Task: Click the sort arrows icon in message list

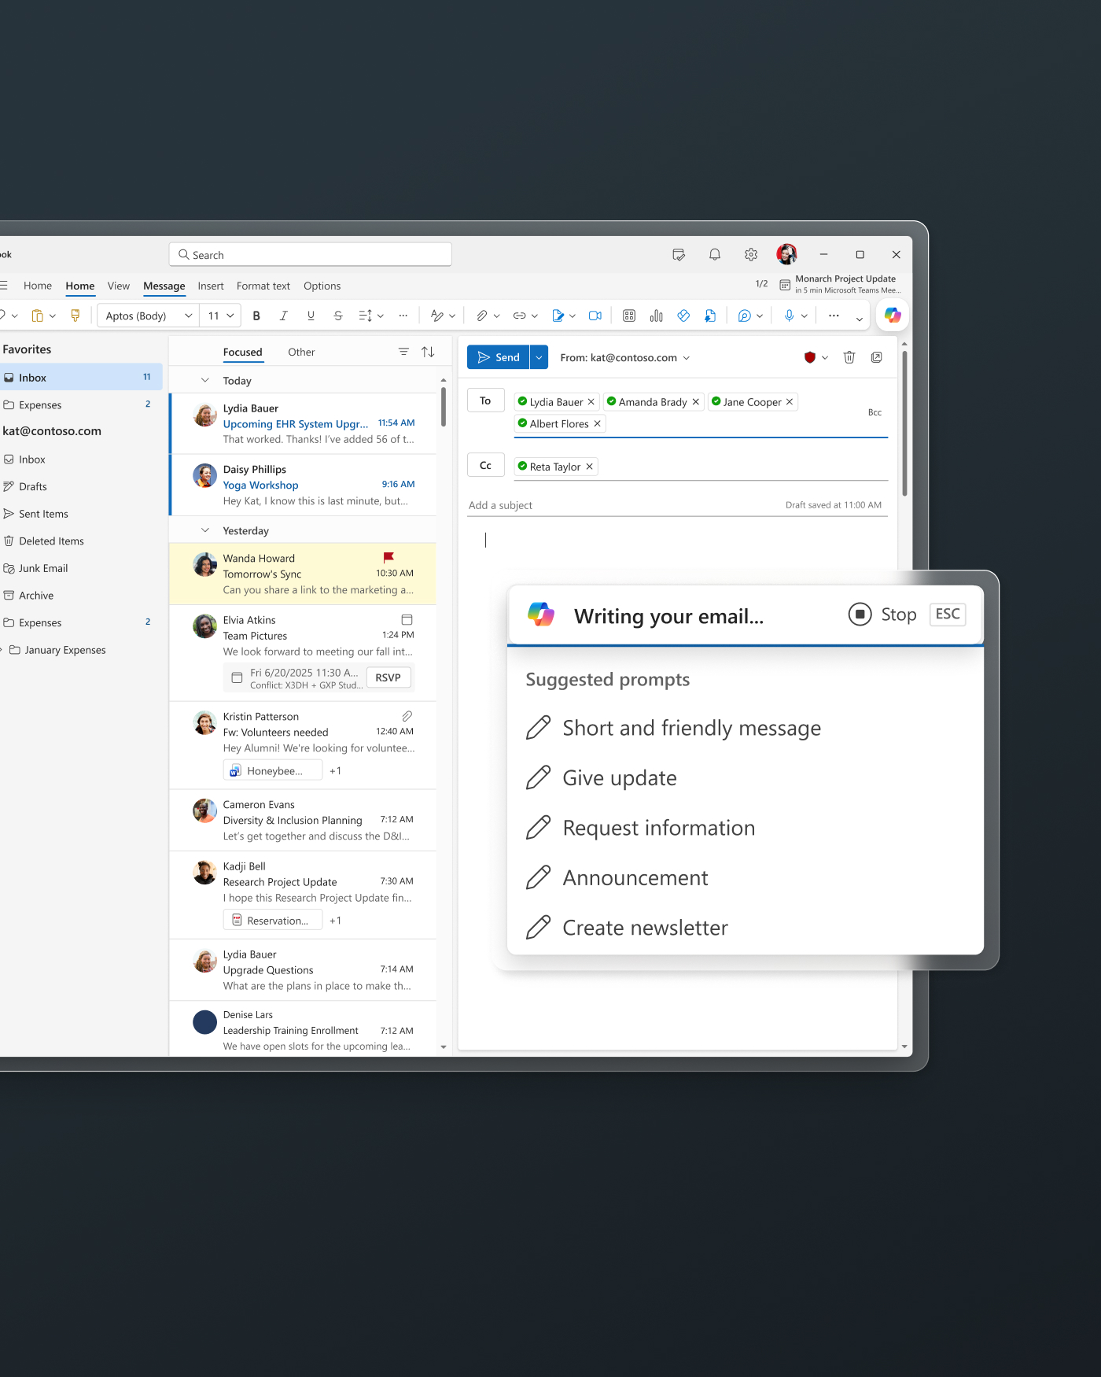Action: click(x=428, y=352)
